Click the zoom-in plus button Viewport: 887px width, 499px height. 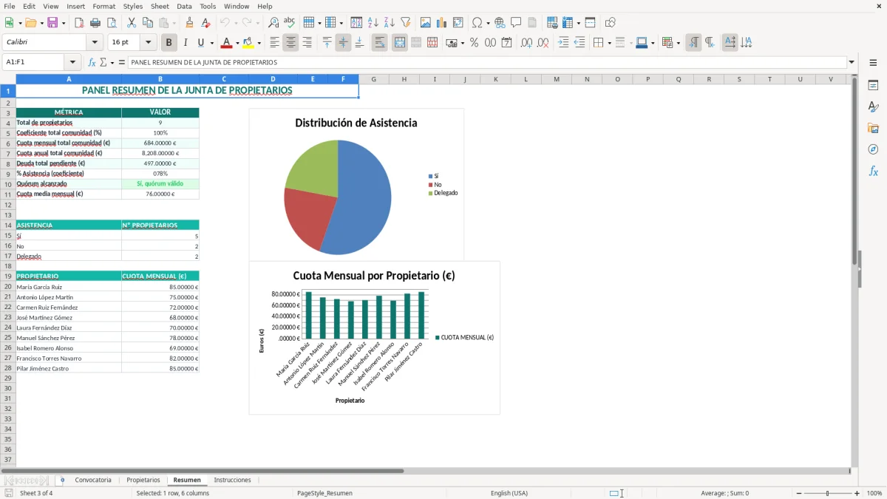pyautogui.click(x=857, y=493)
